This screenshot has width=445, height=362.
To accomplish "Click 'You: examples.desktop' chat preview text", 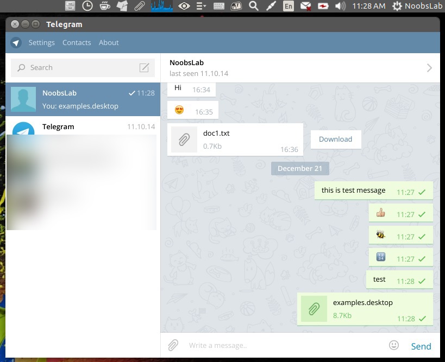I will pyautogui.click(x=80, y=106).
